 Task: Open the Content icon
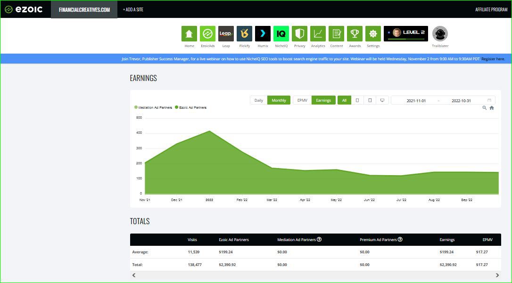pyautogui.click(x=336, y=33)
